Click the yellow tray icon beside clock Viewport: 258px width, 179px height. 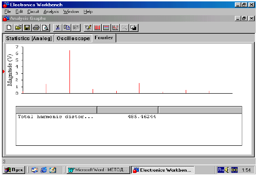[234, 170]
